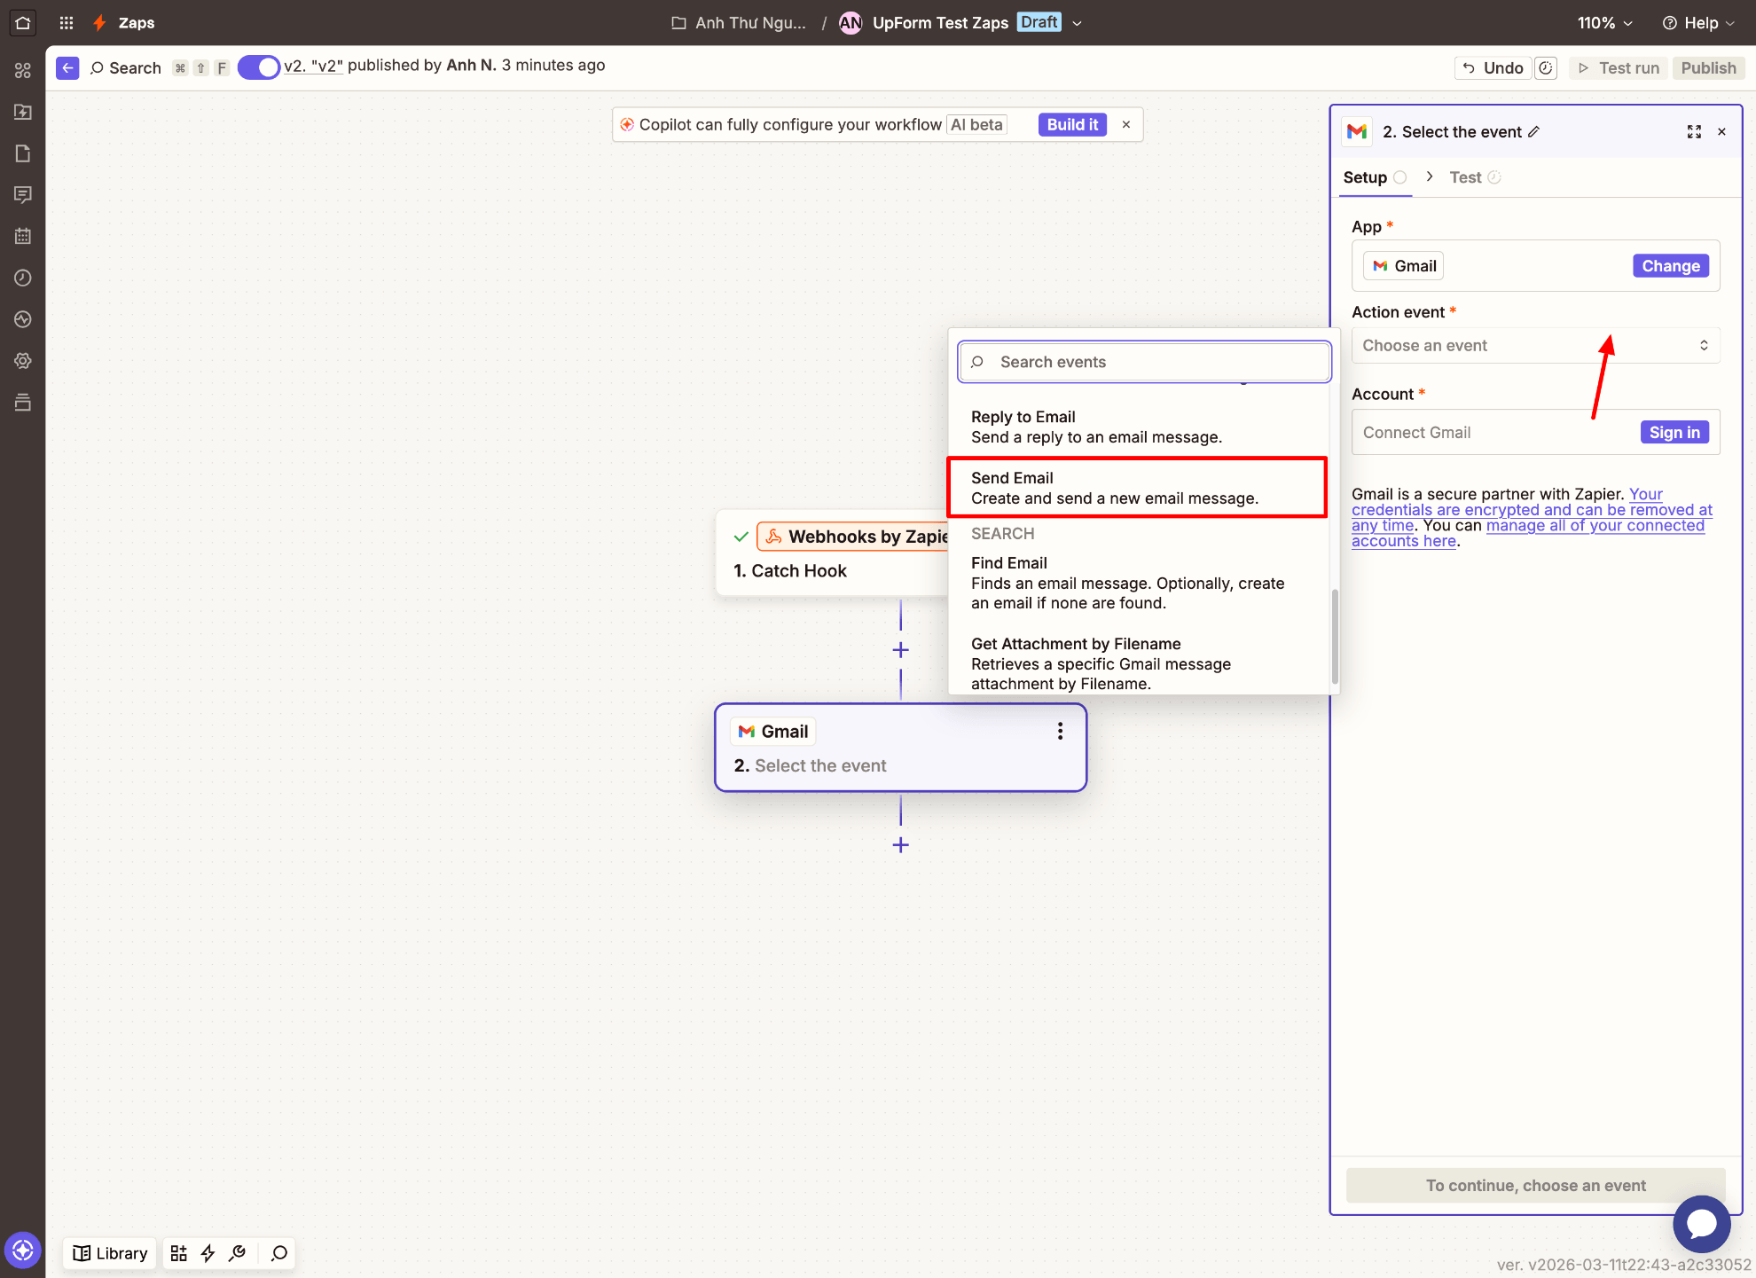Add a step below Catch Hook
The image size is (1756, 1278).
tap(900, 650)
